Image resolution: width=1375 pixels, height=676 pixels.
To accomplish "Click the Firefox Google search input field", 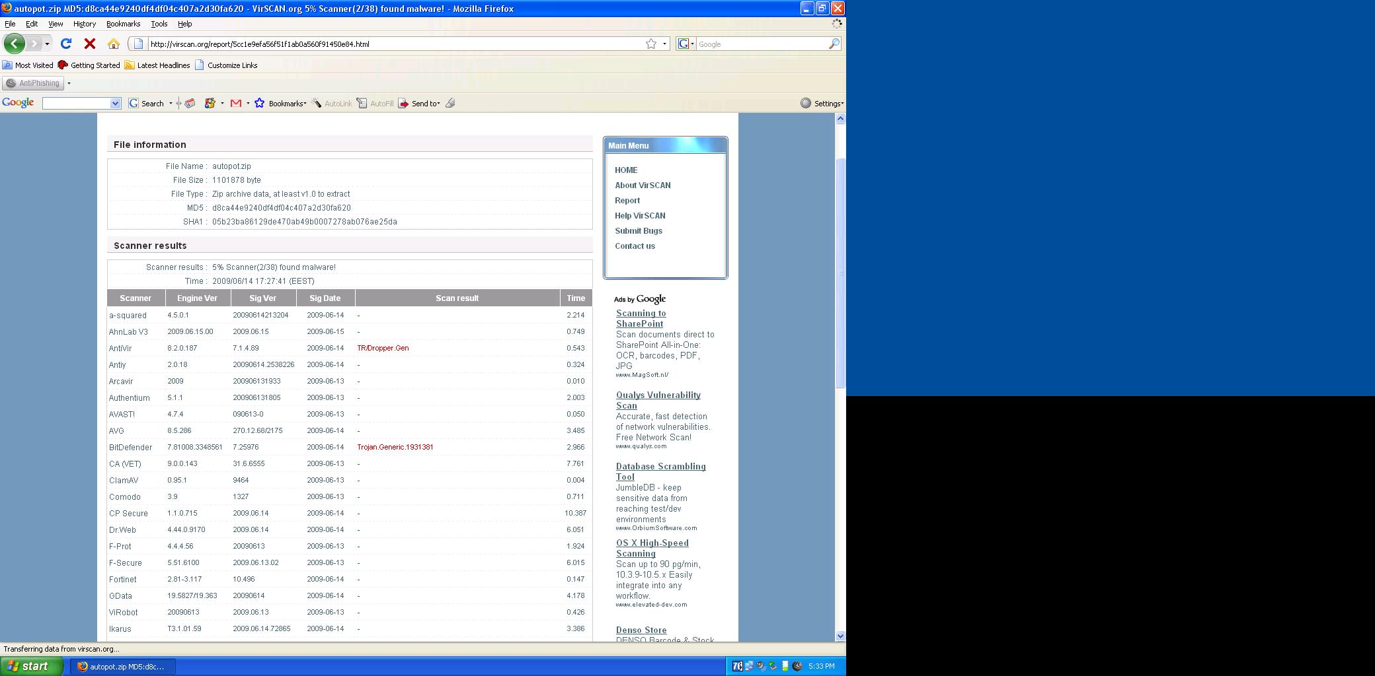I will (762, 44).
